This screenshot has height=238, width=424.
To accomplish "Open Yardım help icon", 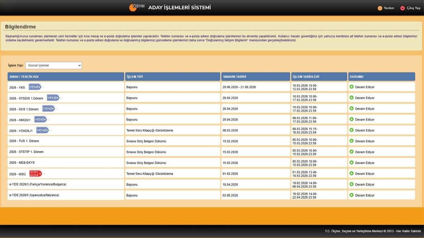I will coord(380,8).
